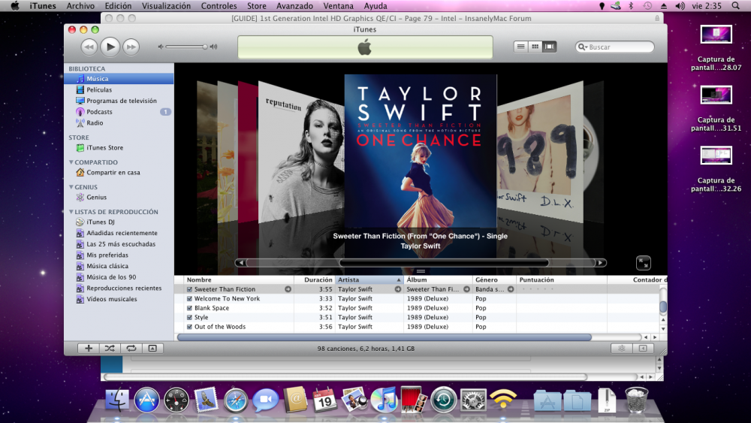Open the Visualización menu
751x423 pixels.
[166, 6]
